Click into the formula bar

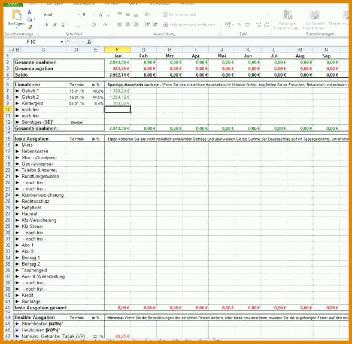point(221,42)
